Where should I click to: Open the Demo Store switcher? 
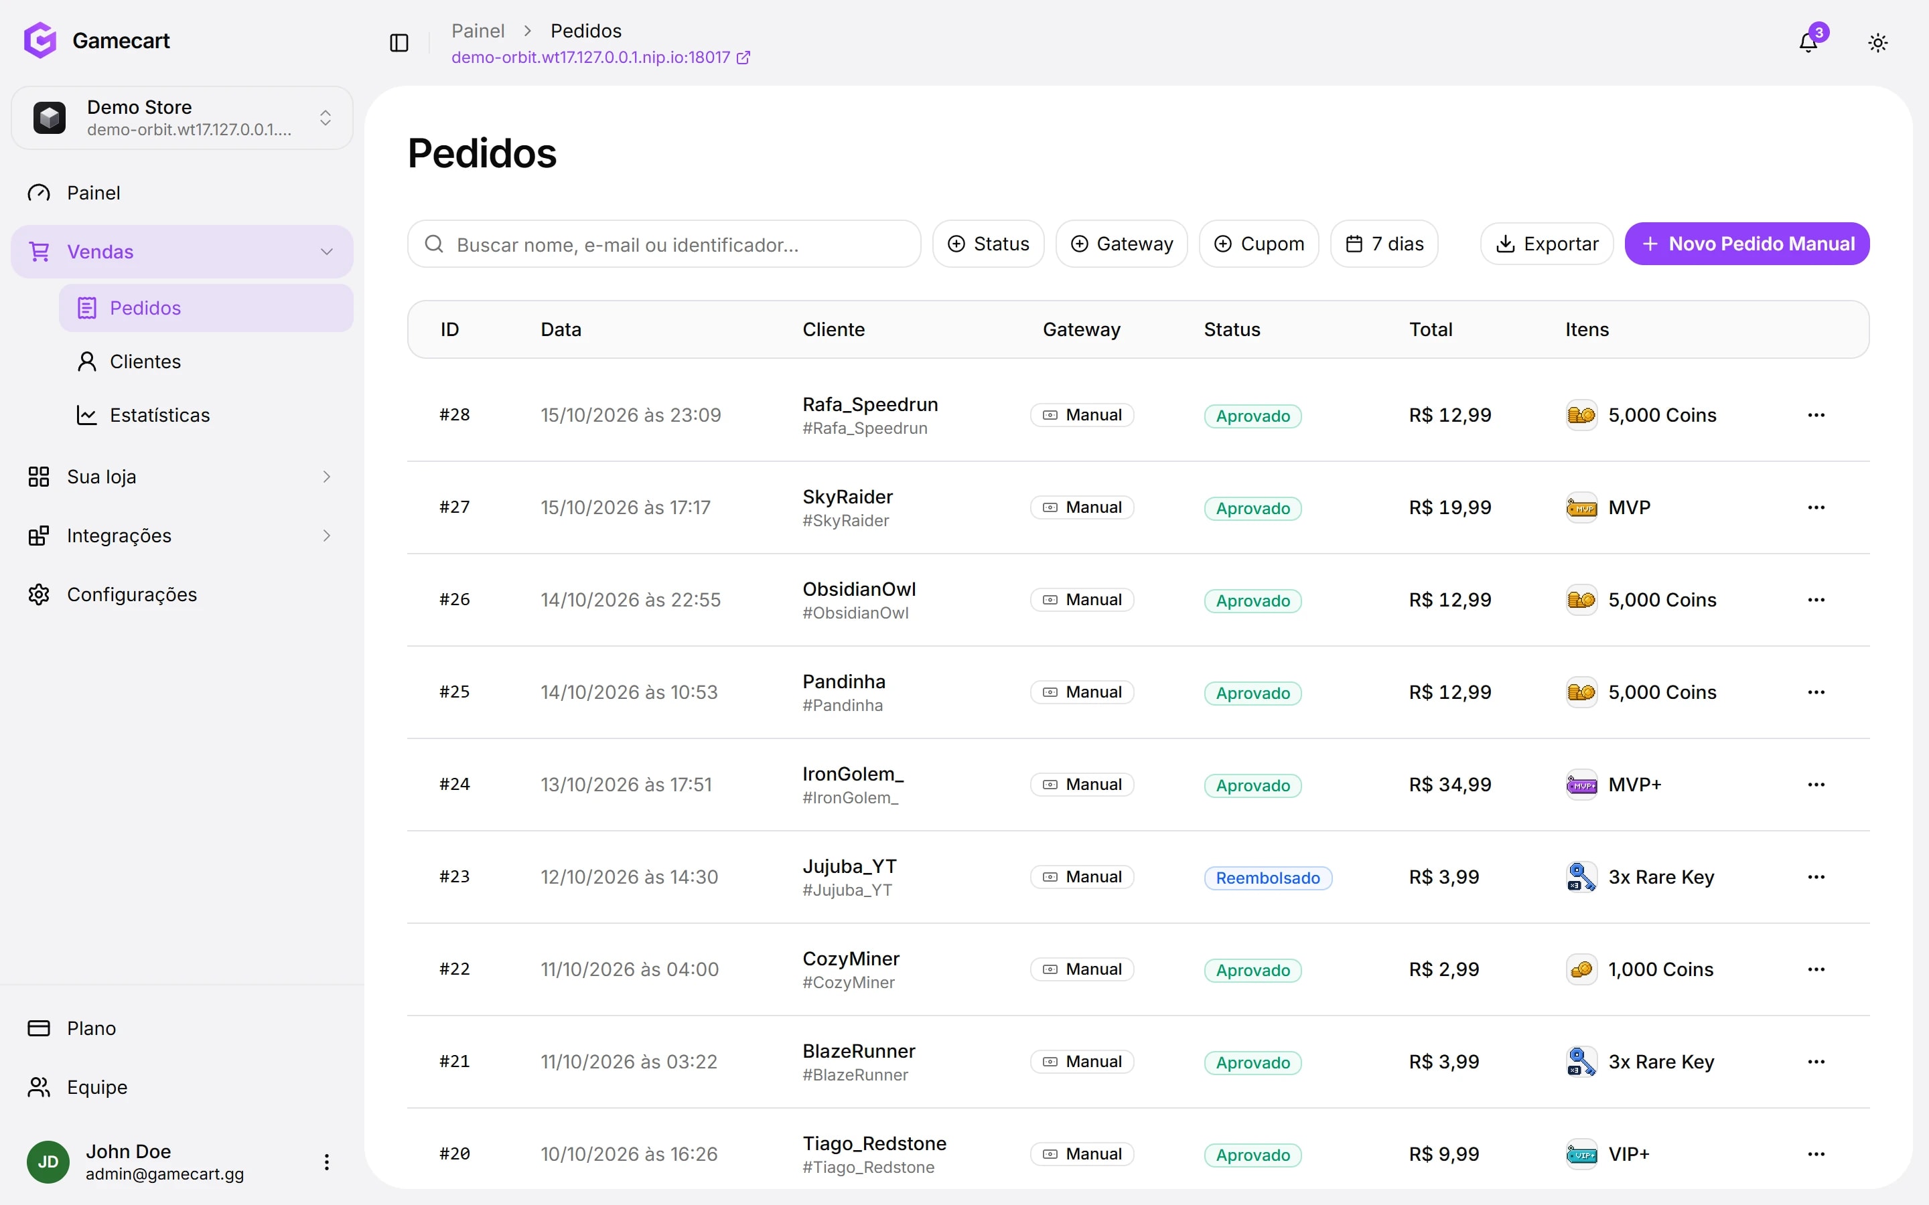coord(182,118)
